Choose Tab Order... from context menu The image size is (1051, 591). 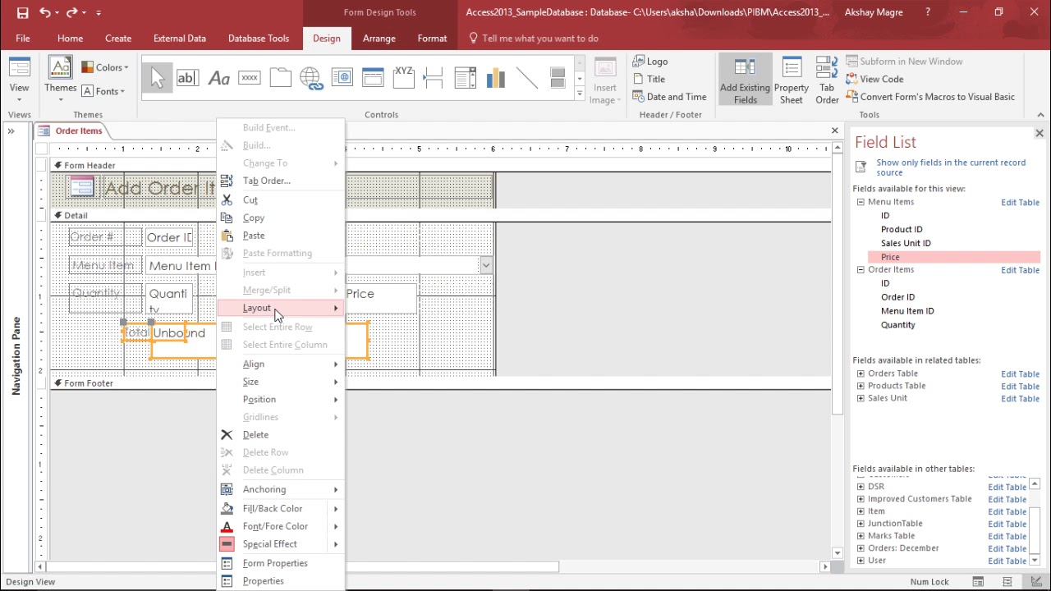[x=280, y=181]
